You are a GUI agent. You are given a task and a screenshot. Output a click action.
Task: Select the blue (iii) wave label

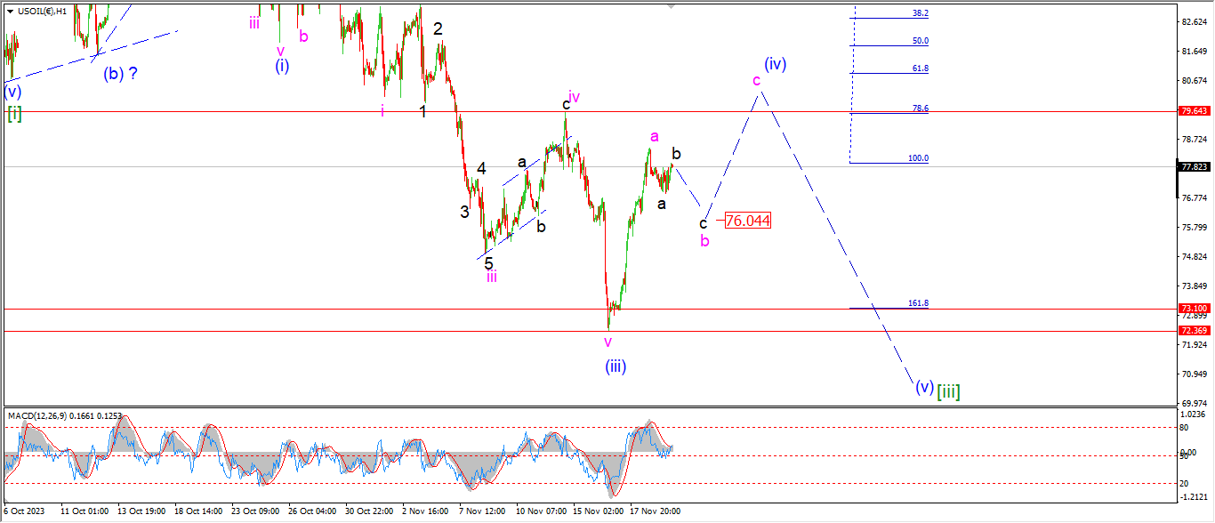coord(616,366)
